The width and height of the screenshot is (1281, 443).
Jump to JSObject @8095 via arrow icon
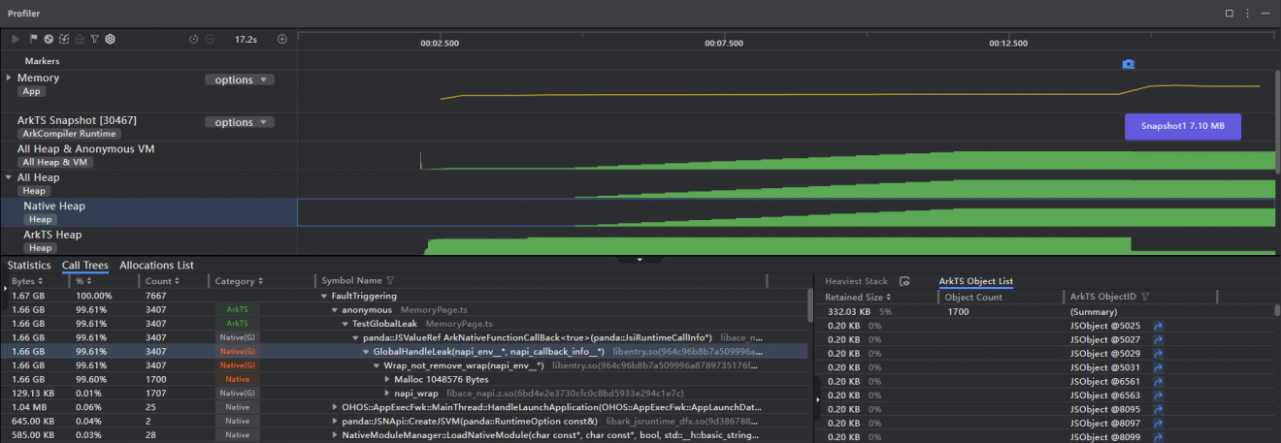(x=1158, y=410)
